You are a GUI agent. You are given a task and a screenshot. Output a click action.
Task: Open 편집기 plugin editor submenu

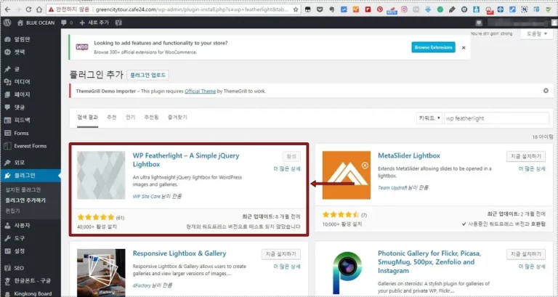[x=12, y=211]
